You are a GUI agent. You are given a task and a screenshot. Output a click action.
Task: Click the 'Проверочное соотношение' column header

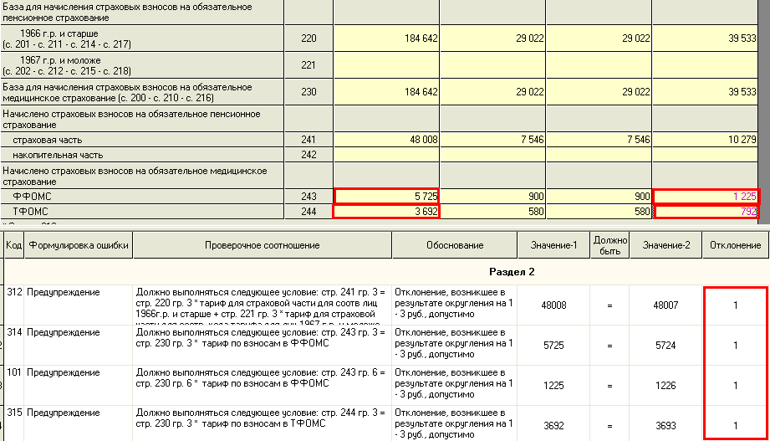tap(263, 245)
